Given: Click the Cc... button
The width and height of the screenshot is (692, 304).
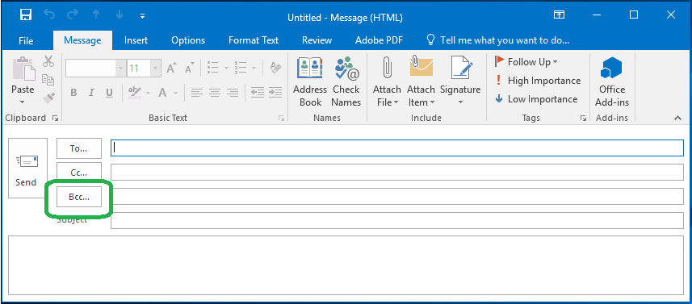Looking at the screenshot, I should coord(79,173).
